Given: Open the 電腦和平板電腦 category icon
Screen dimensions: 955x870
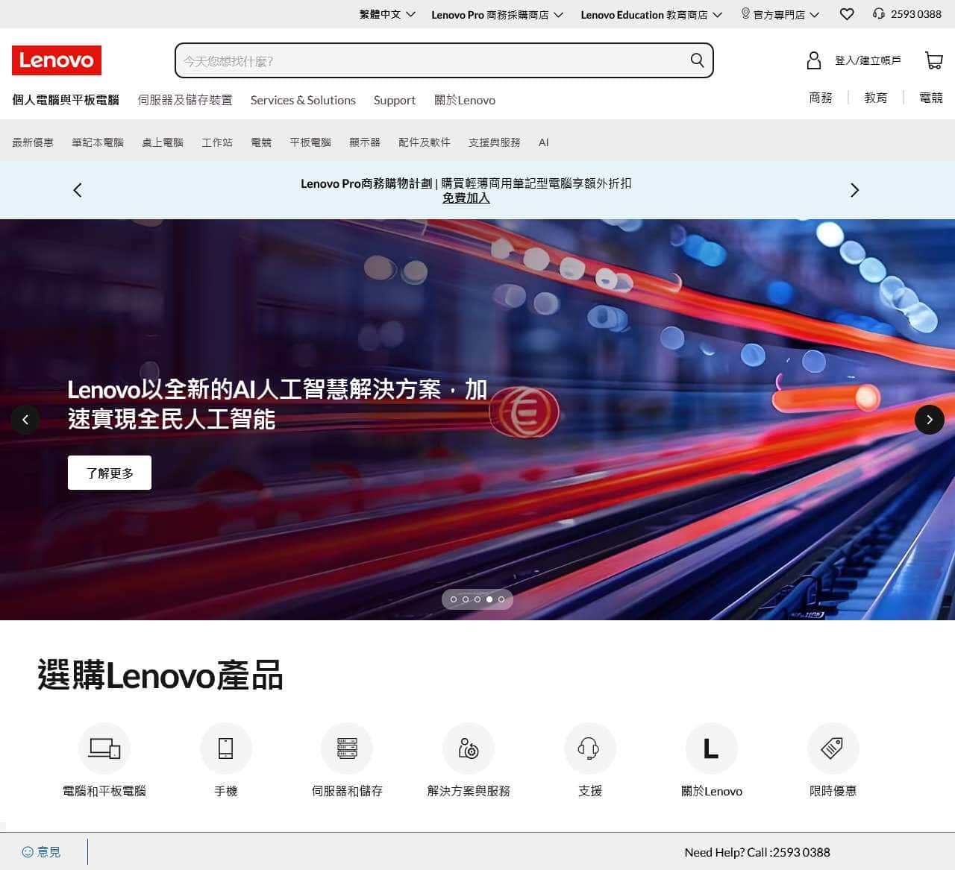Looking at the screenshot, I should coord(104,748).
